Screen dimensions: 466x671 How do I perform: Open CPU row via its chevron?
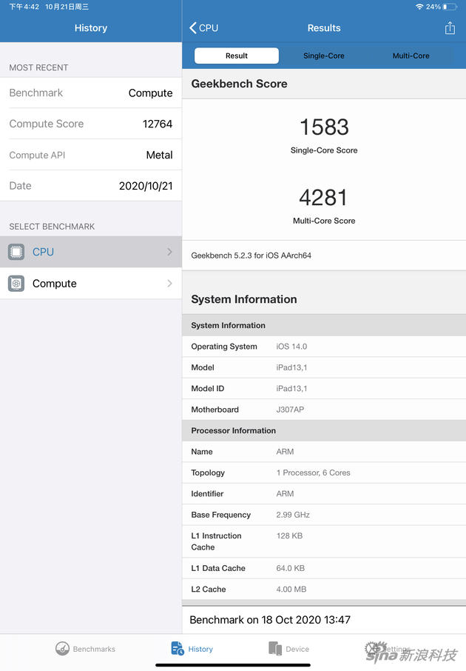click(x=169, y=252)
